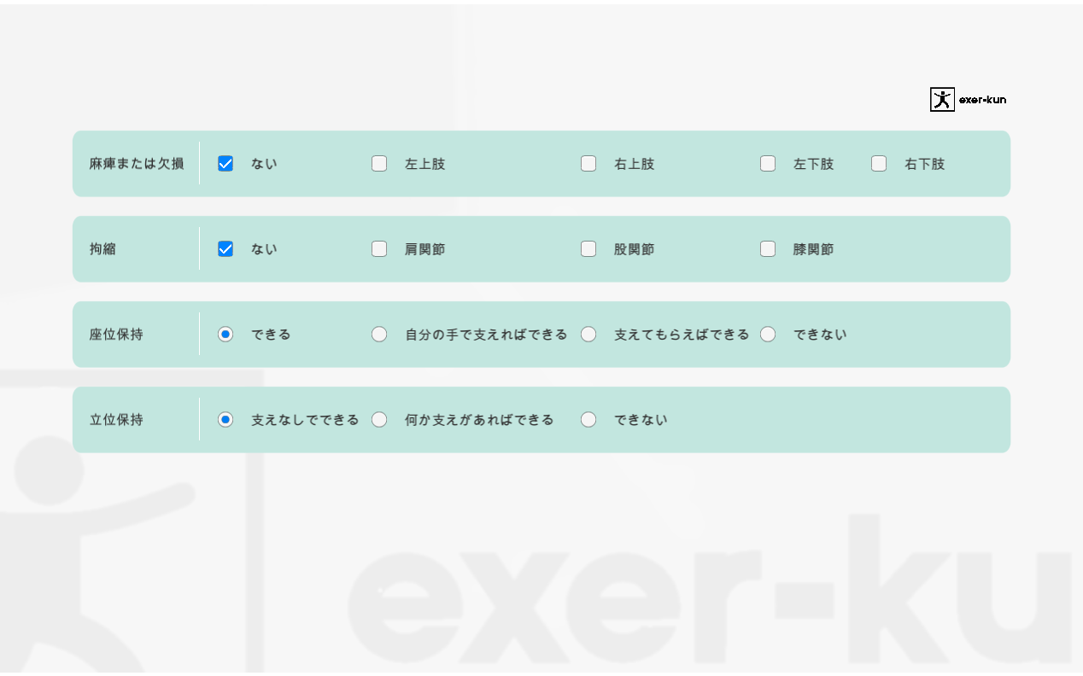Click the exer-kun brand text
Viewport: 1083px width, 676px height.
pos(982,100)
